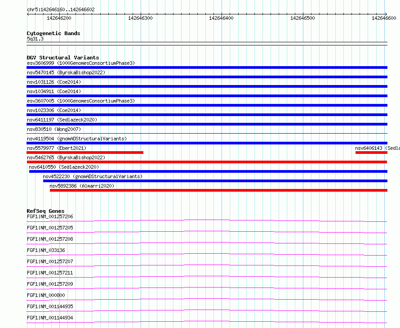Viewport: 400px width, 328px height.
Task: Click ruler position 142646500
Action: (x=302, y=18)
